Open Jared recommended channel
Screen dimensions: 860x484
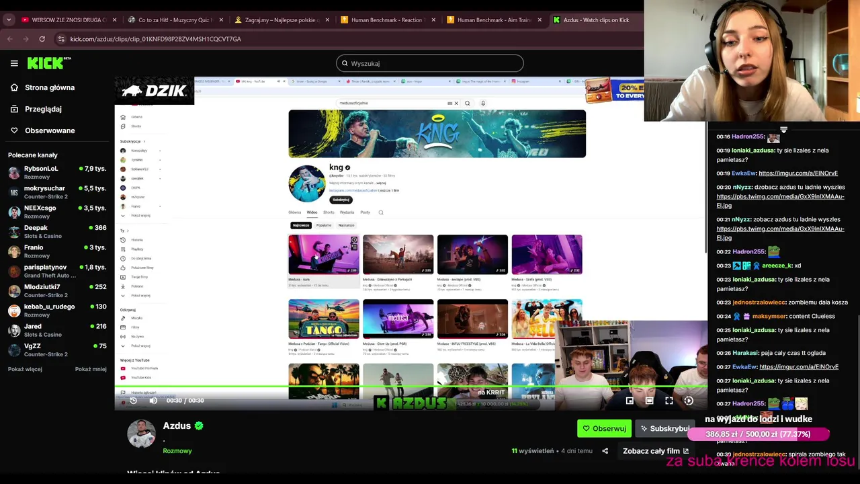56,330
